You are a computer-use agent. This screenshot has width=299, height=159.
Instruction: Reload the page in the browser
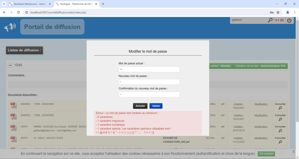click(x=18, y=13)
